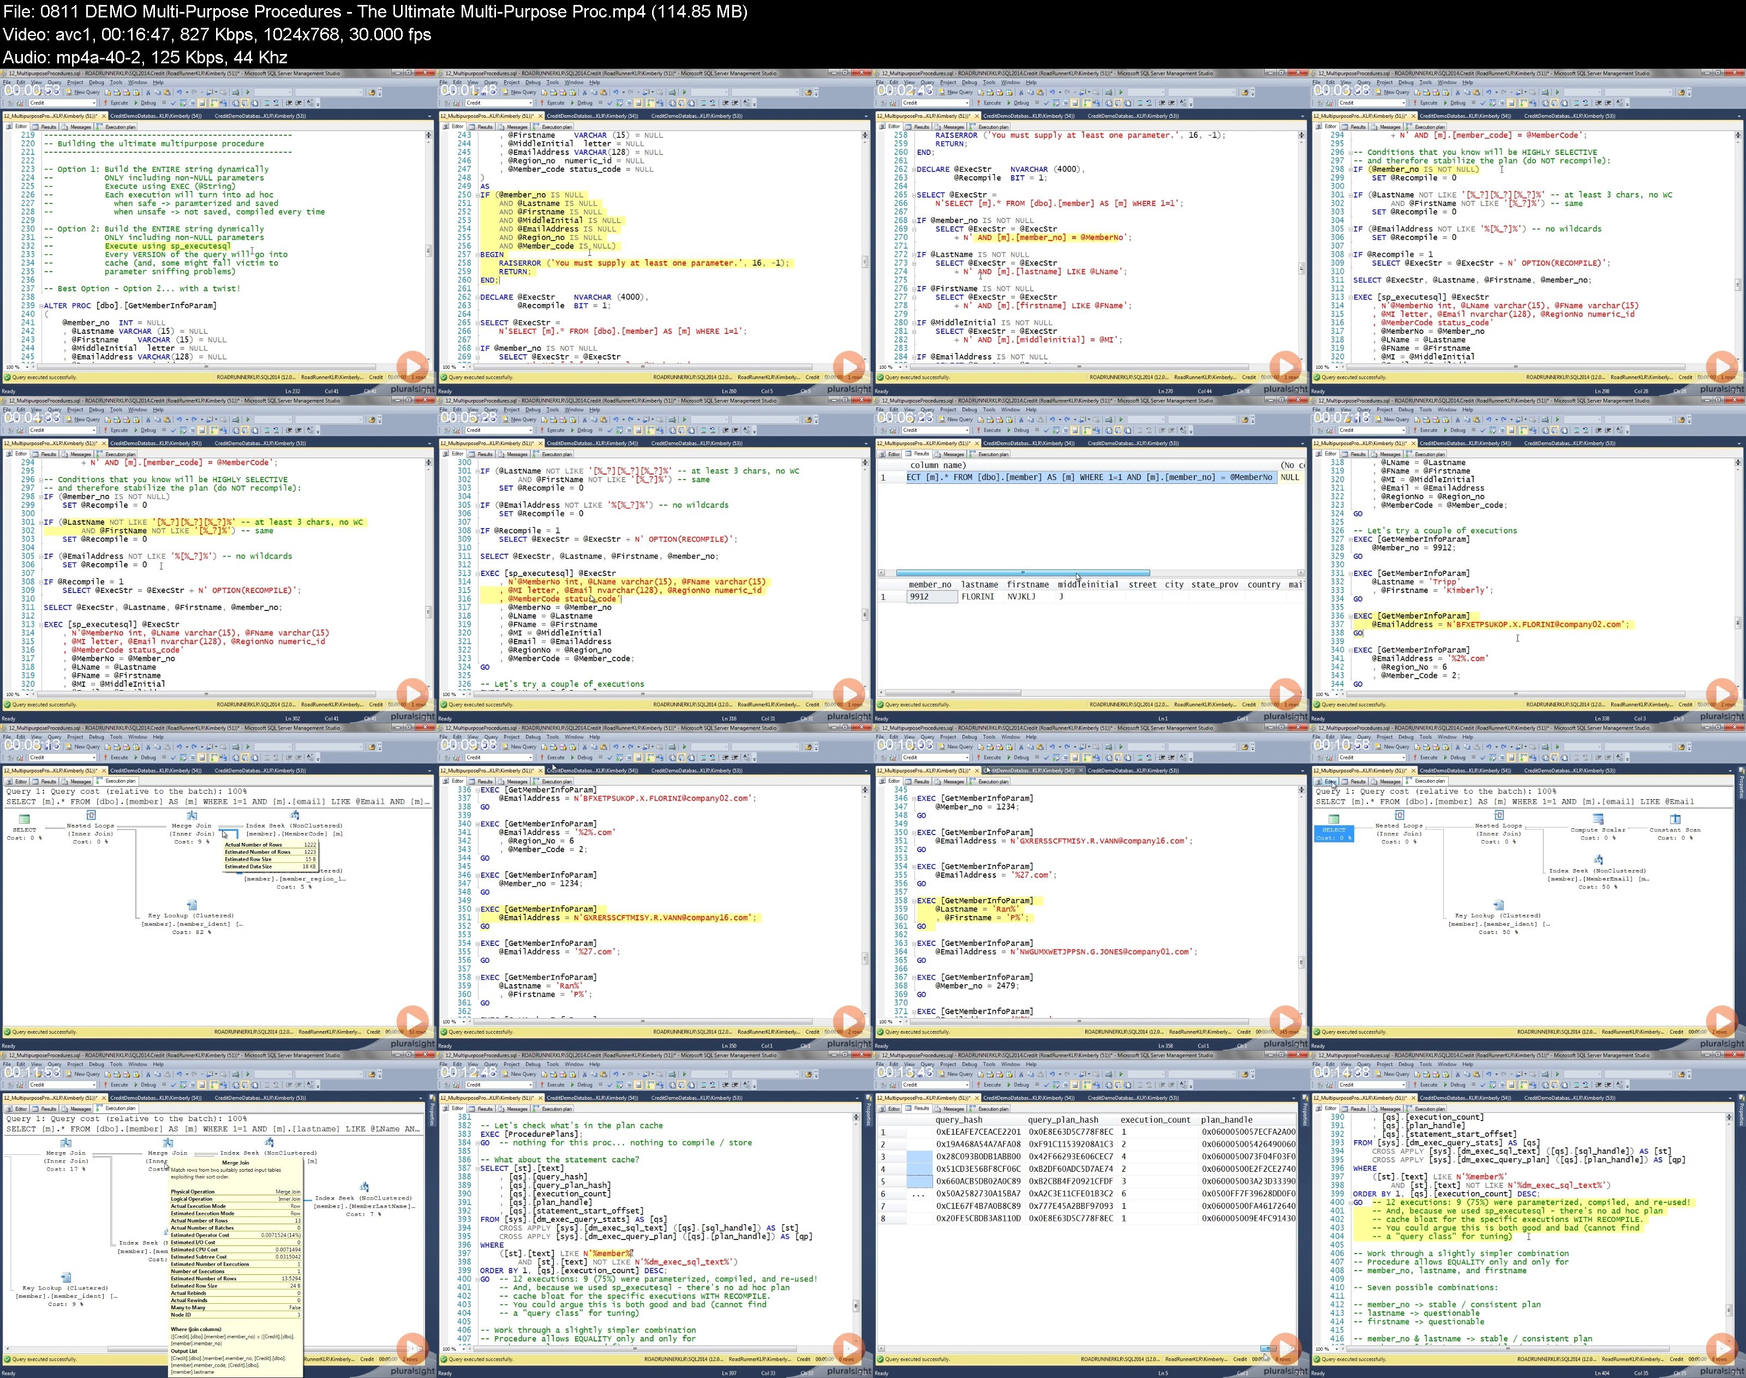
Task: Click the Find/Replace icon in 00:11:53 frame toolbar
Action: tap(371, 1074)
